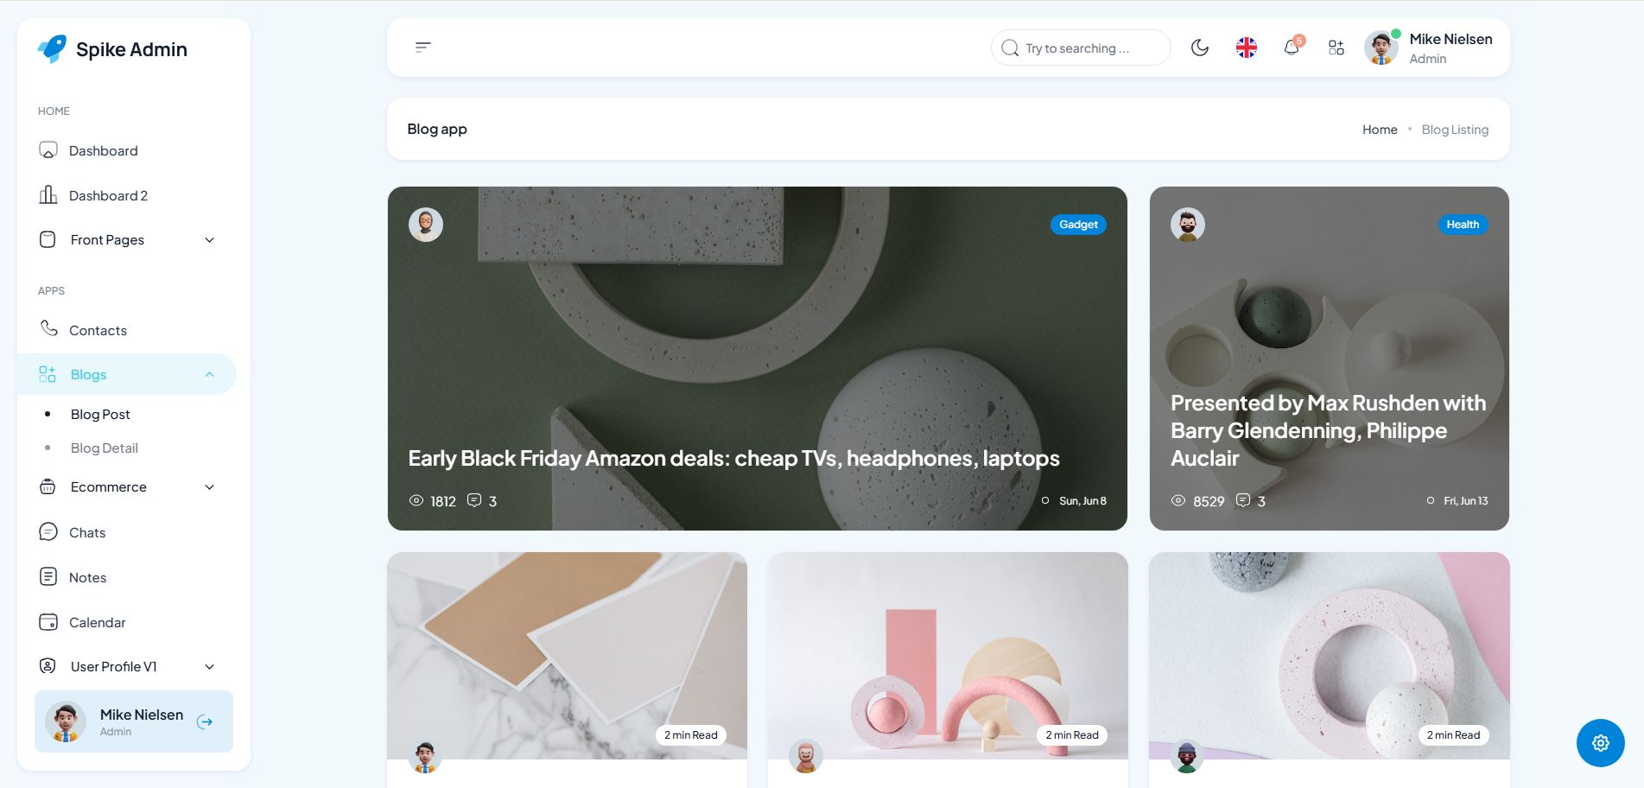1644x788 pixels.
Task: Open Calendar in the sidebar
Action: (x=127, y=622)
